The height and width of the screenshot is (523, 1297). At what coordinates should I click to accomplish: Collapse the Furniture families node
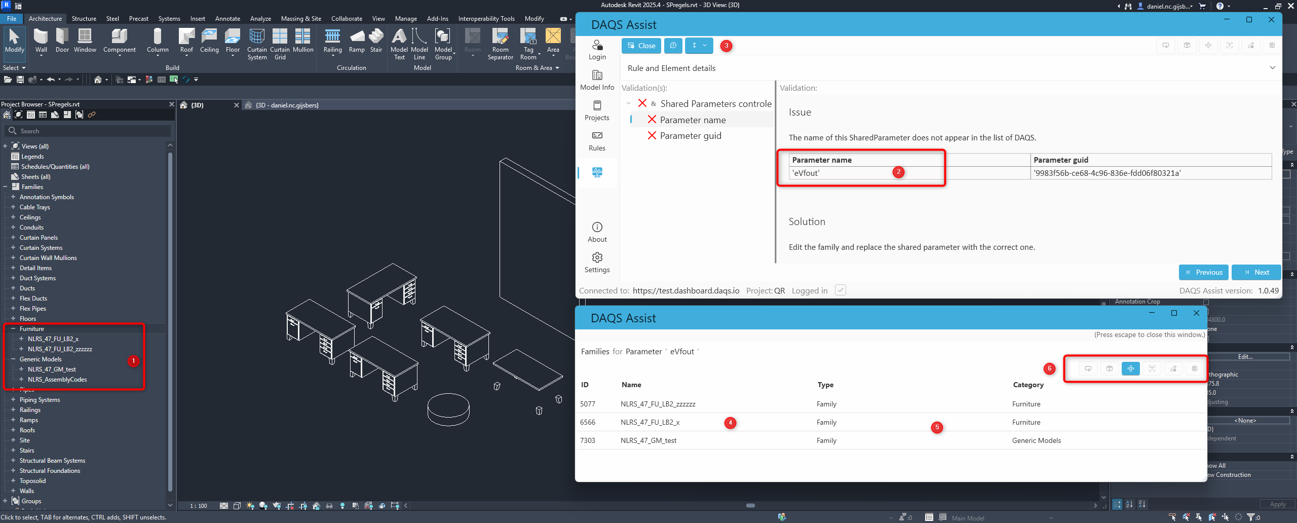click(x=13, y=329)
